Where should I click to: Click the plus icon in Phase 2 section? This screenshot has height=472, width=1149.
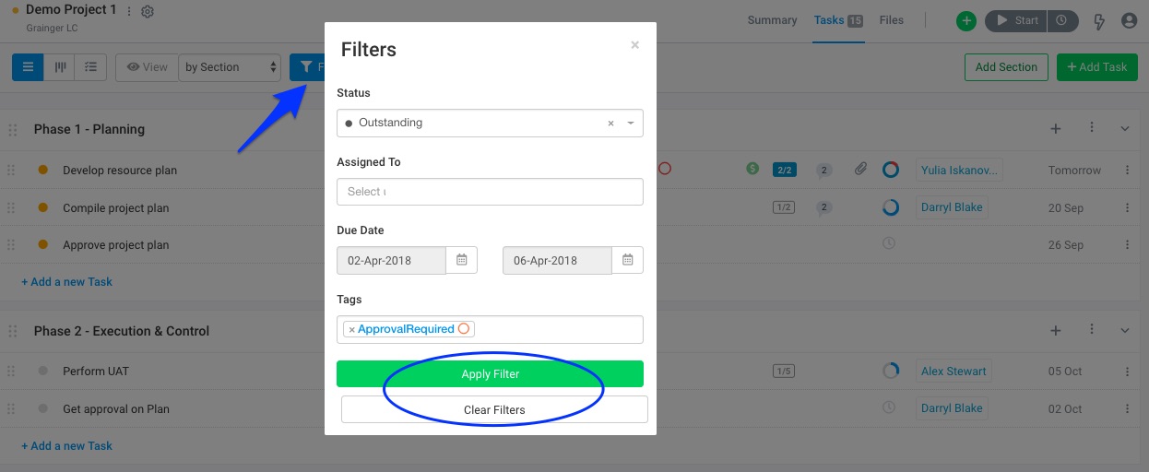click(x=1056, y=331)
